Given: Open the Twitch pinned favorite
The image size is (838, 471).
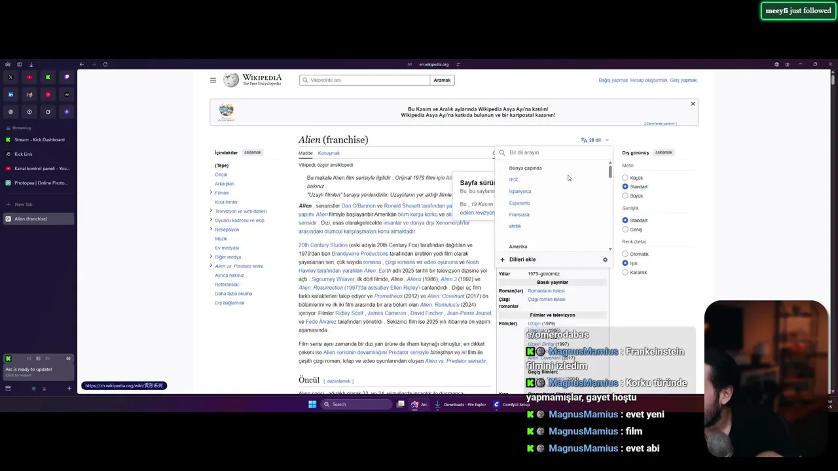Looking at the screenshot, I should 66,77.
